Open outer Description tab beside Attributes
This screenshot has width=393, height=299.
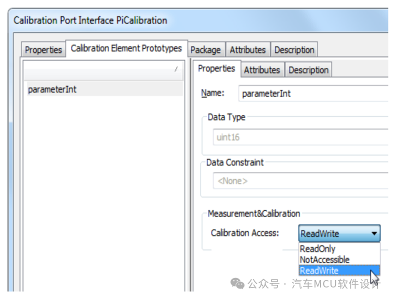pos(294,49)
